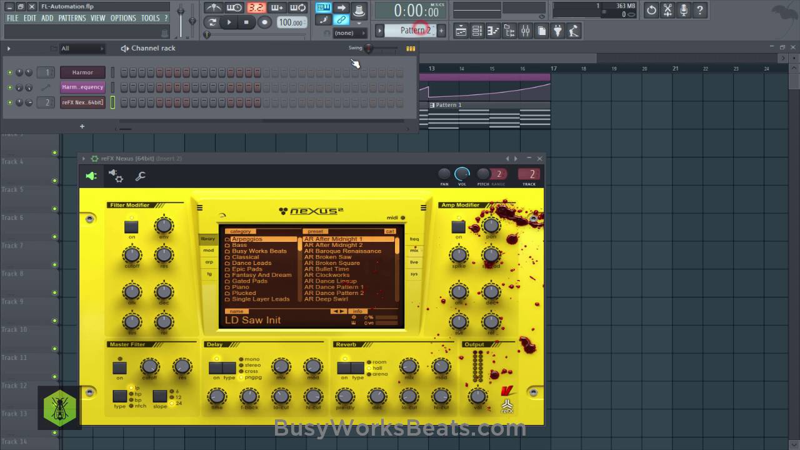The width and height of the screenshot is (800, 450).
Task: Click the tempo tapper icon
Action: click(x=574, y=31)
